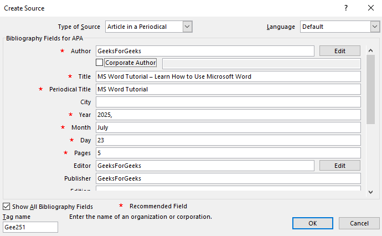Click the empty City field
This screenshot has width=382, height=236.
click(x=228, y=102)
